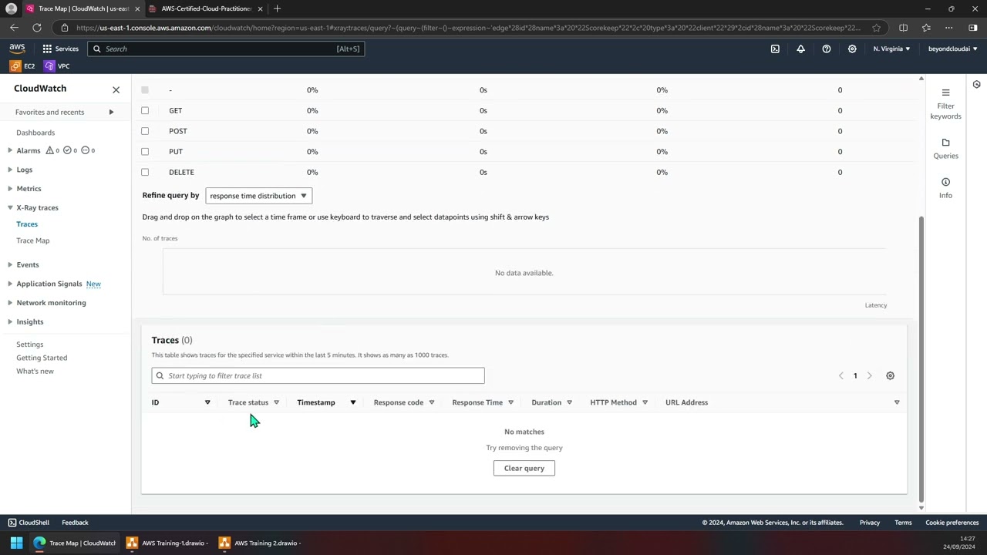Open Filter keywords side panel
The image size is (987, 555).
(x=945, y=104)
